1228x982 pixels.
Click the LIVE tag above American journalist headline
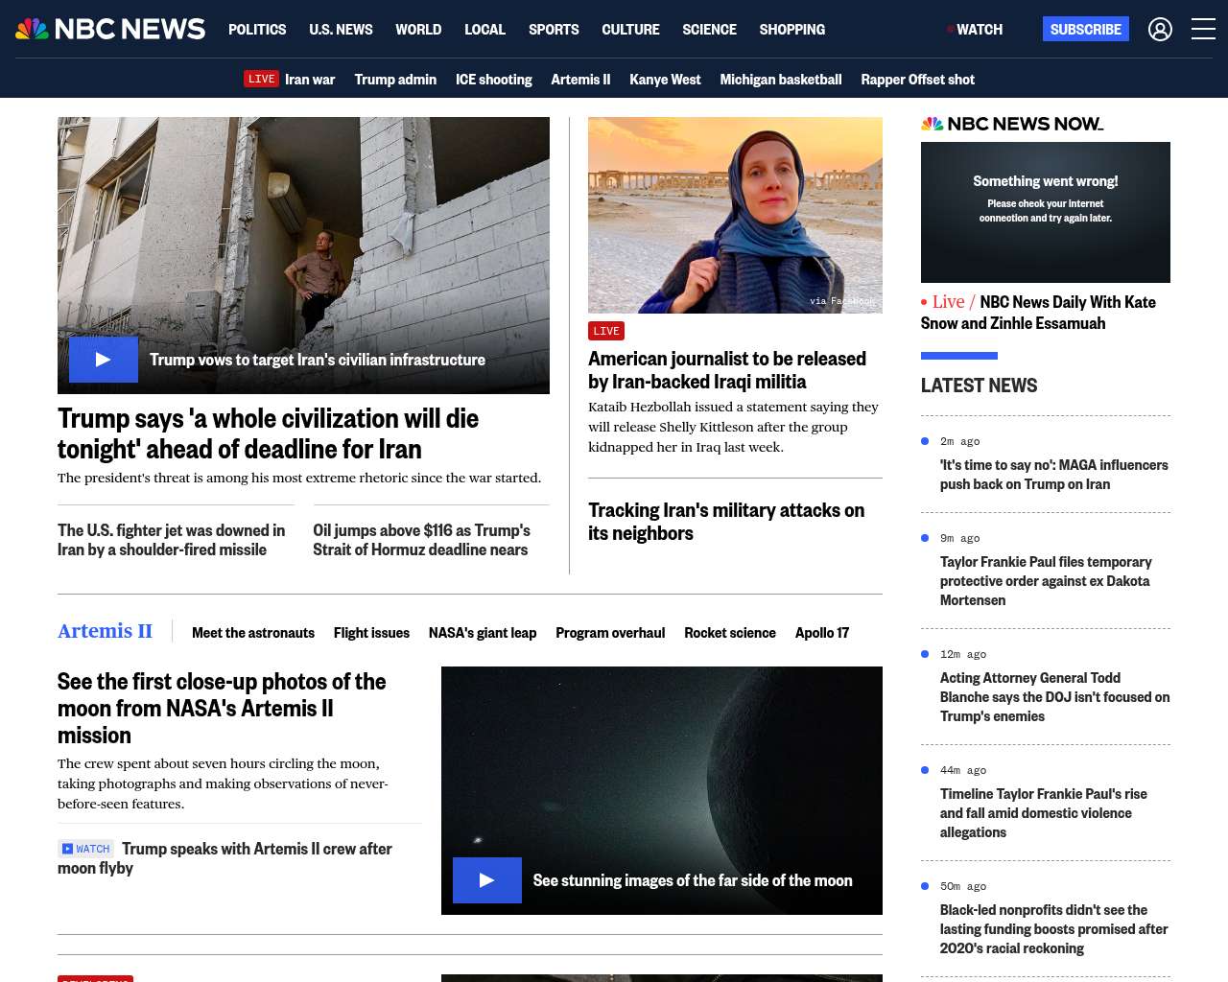pyautogui.click(x=606, y=331)
